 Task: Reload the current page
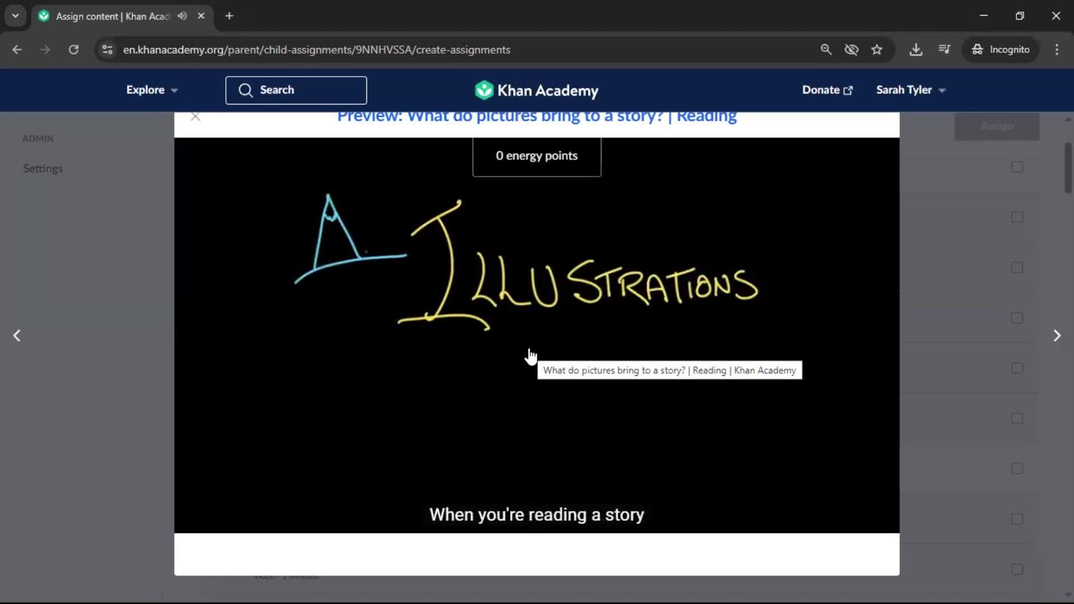(x=73, y=50)
